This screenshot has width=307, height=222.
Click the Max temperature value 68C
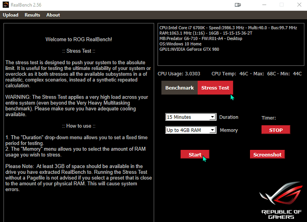(271, 74)
